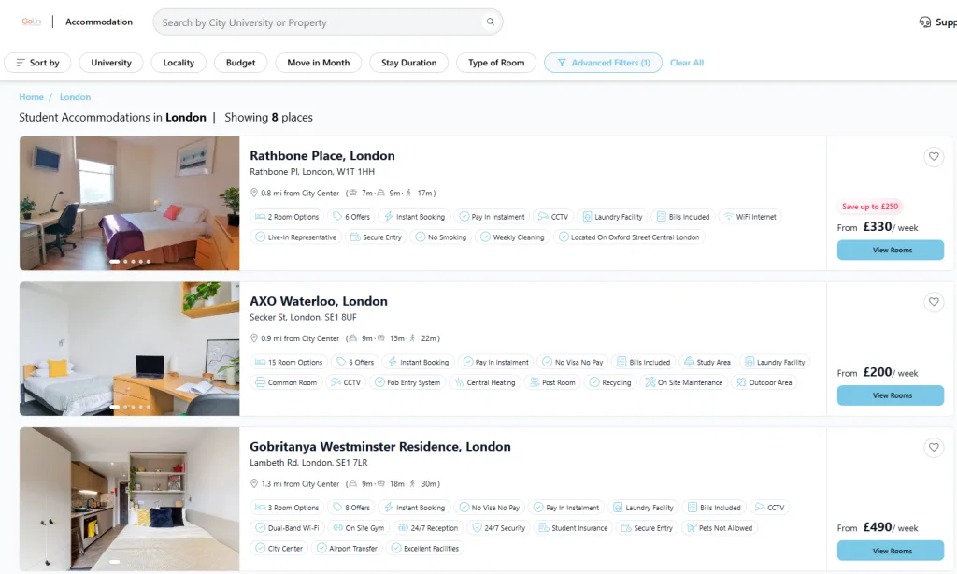This screenshot has width=957, height=574.
Task: Click 15 Room Options tag for AXO Waterloo
Action: click(x=289, y=363)
